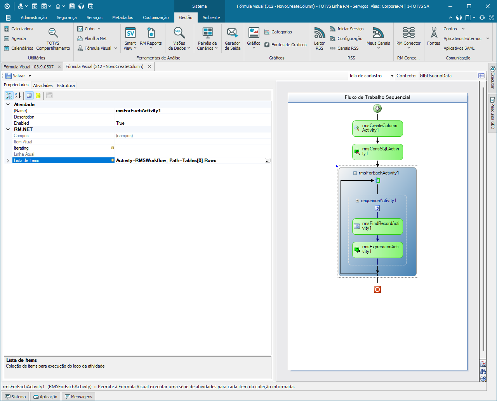Click the ellipsis button for Lista de Items
Image resolution: width=497 pixels, height=401 pixels.
pos(268,160)
